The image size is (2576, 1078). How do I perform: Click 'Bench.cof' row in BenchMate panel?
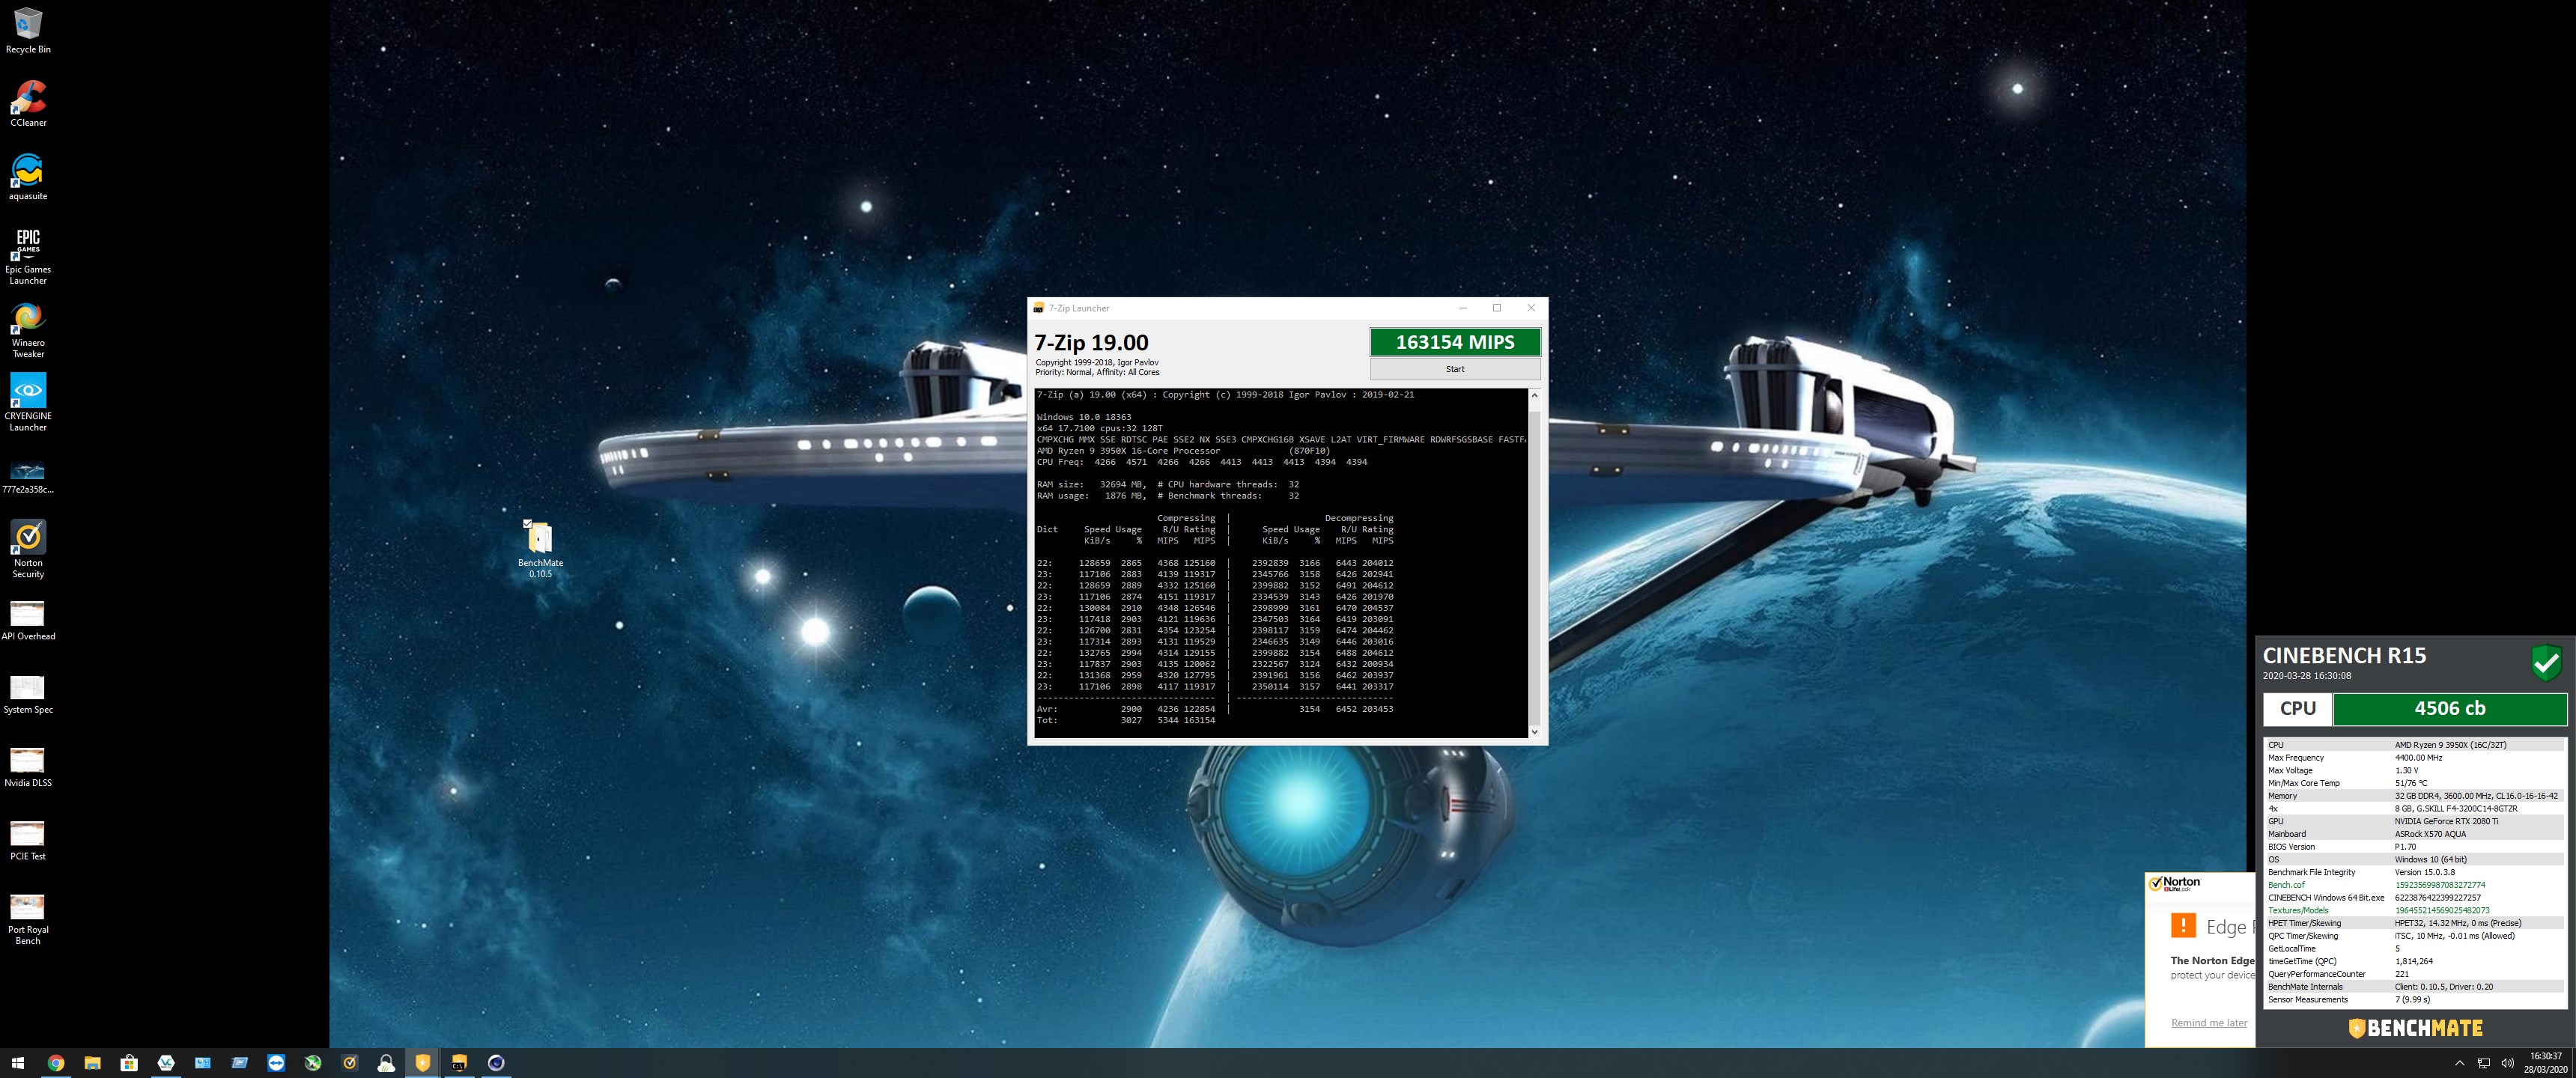click(x=2415, y=885)
